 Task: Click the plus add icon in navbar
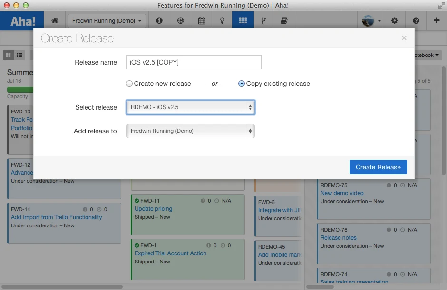pyautogui.click(x=437, y=20)
